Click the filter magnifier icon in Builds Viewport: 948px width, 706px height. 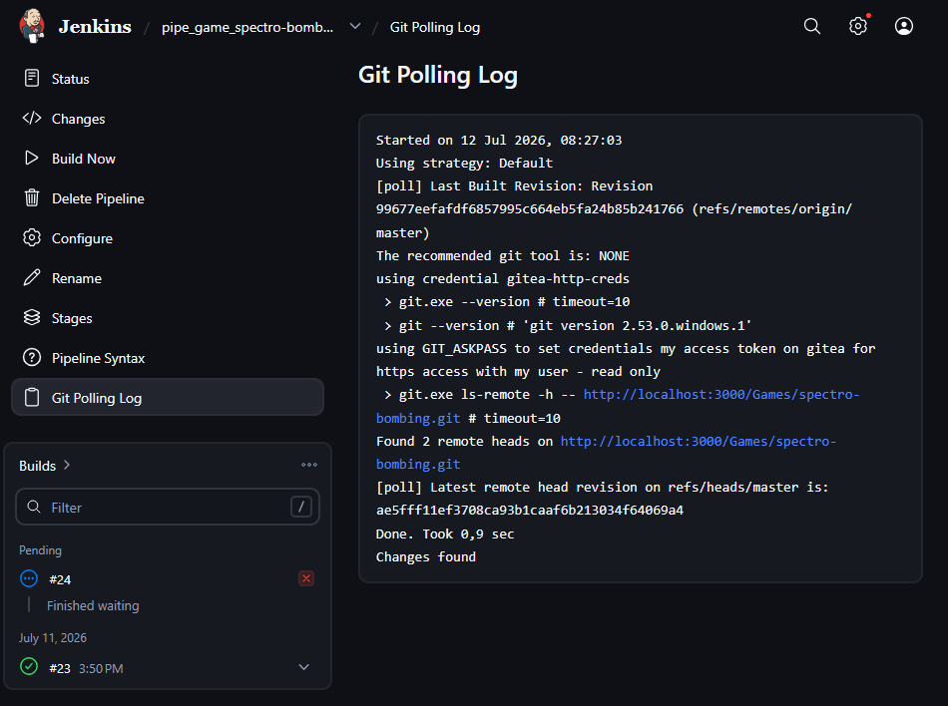(35, 507)
